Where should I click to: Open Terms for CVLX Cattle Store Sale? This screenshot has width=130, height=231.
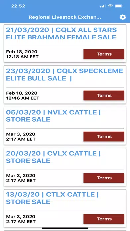pos(104,178)
